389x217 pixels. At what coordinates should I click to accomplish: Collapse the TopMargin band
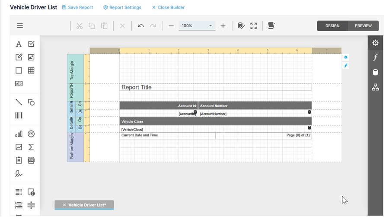(x=71, y=68)
